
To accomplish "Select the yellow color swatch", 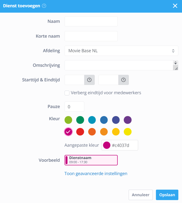I will click(x=128, y=132).
